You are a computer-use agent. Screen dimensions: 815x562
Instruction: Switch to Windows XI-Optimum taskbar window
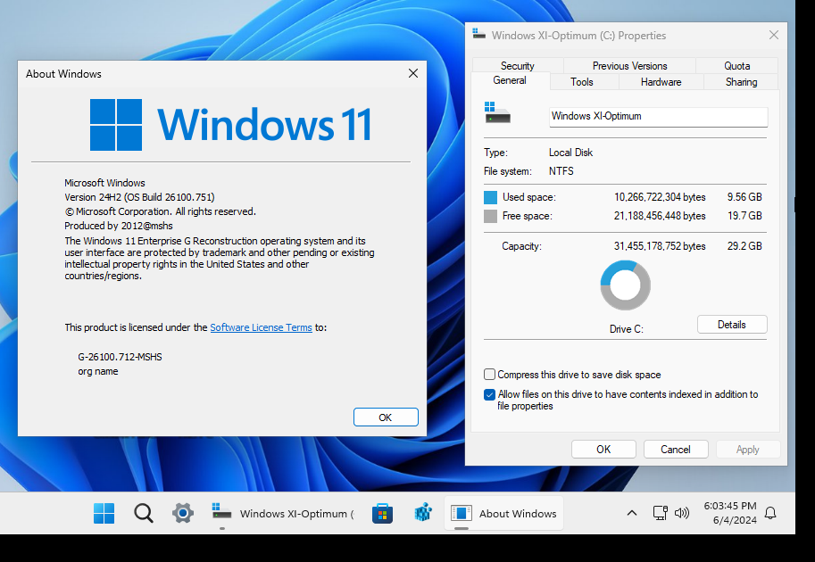click(x=283, y=513)
